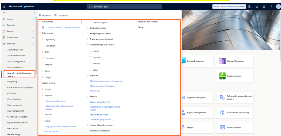The height and width of the screenshot is (136, 281).
Task: Open Import log link
Action: (95, 91)
